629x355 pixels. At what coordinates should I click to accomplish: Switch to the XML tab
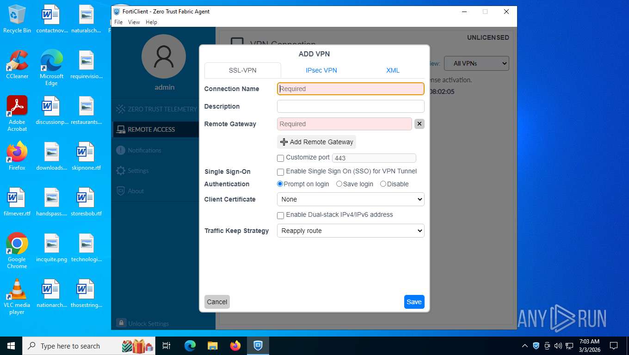tap(393, 70)
